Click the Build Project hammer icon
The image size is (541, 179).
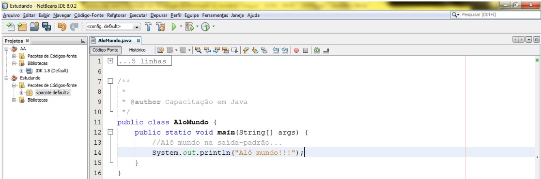pyautogui.click(x=148, y=27)
